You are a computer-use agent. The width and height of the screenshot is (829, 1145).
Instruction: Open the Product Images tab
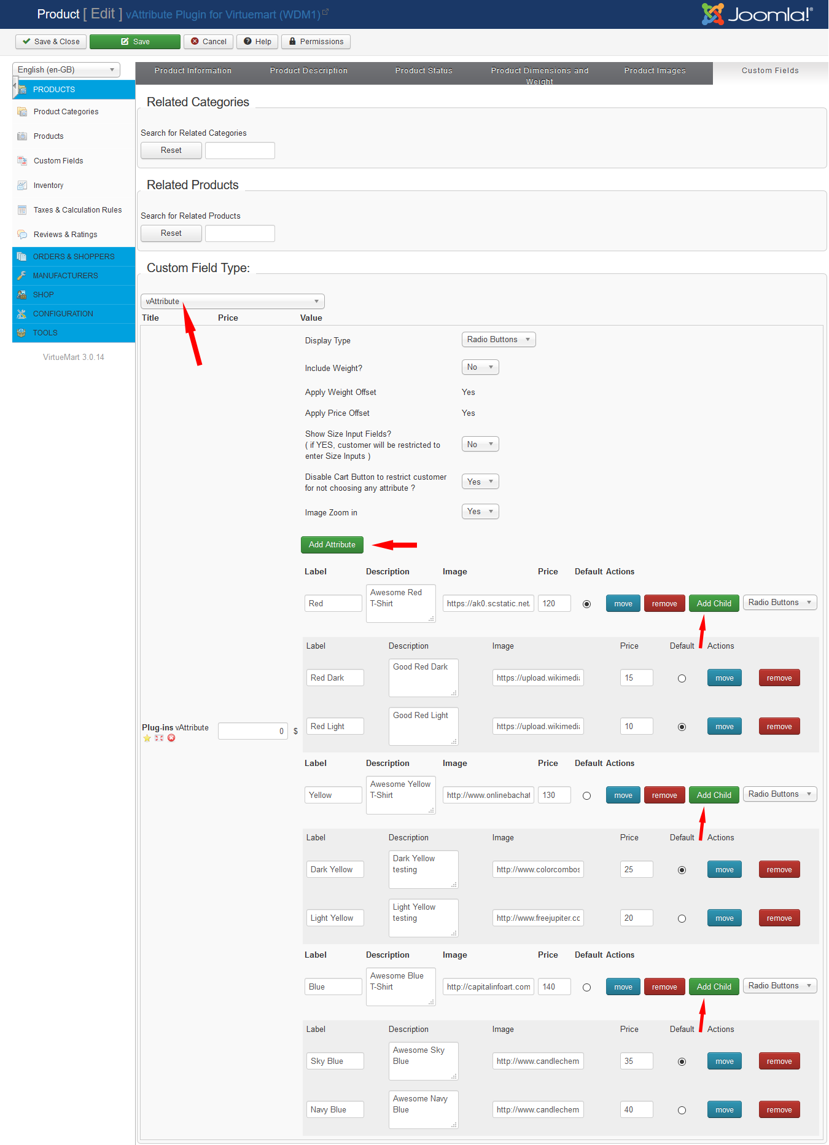[655, 71]
